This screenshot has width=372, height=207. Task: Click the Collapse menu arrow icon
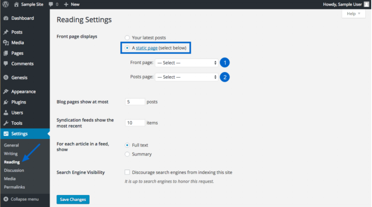click(6, 199)
